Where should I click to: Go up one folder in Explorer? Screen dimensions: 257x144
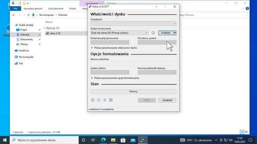pyautogui.click(x=29, y=15)
